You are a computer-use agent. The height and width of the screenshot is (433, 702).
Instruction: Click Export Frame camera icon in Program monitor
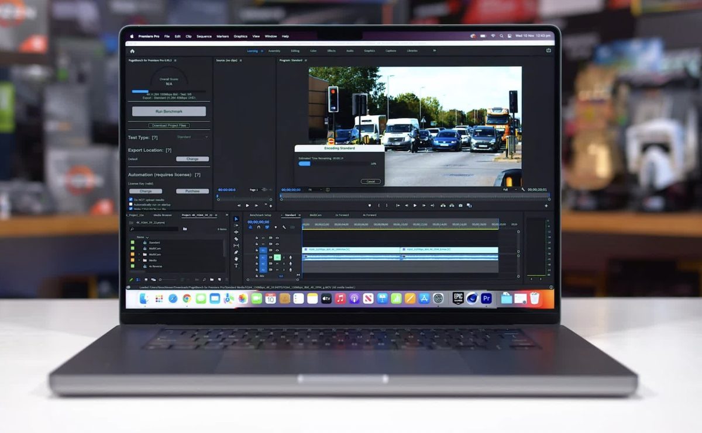pos(460,206)
